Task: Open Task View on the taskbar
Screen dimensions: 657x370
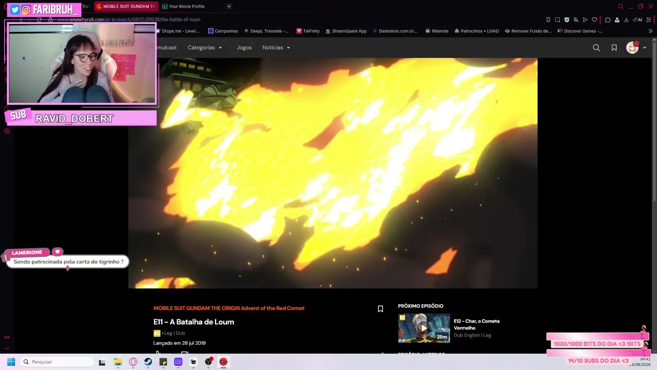Action: point(102,362)
